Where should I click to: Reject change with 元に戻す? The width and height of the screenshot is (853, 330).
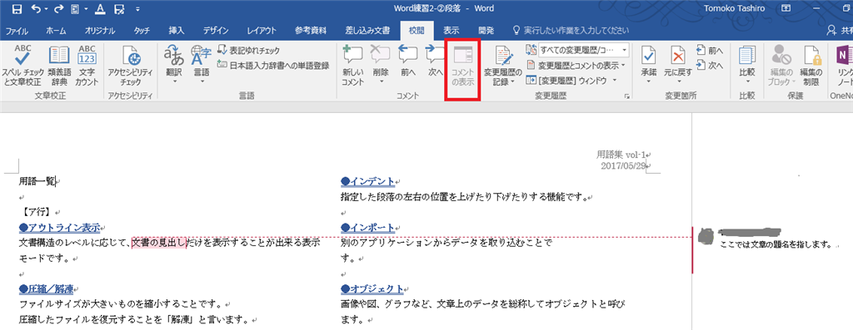pyautogui.click(x=677, y=65)
